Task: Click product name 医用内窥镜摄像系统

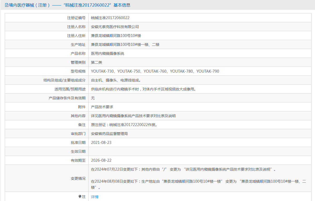Action: point(107,53)
